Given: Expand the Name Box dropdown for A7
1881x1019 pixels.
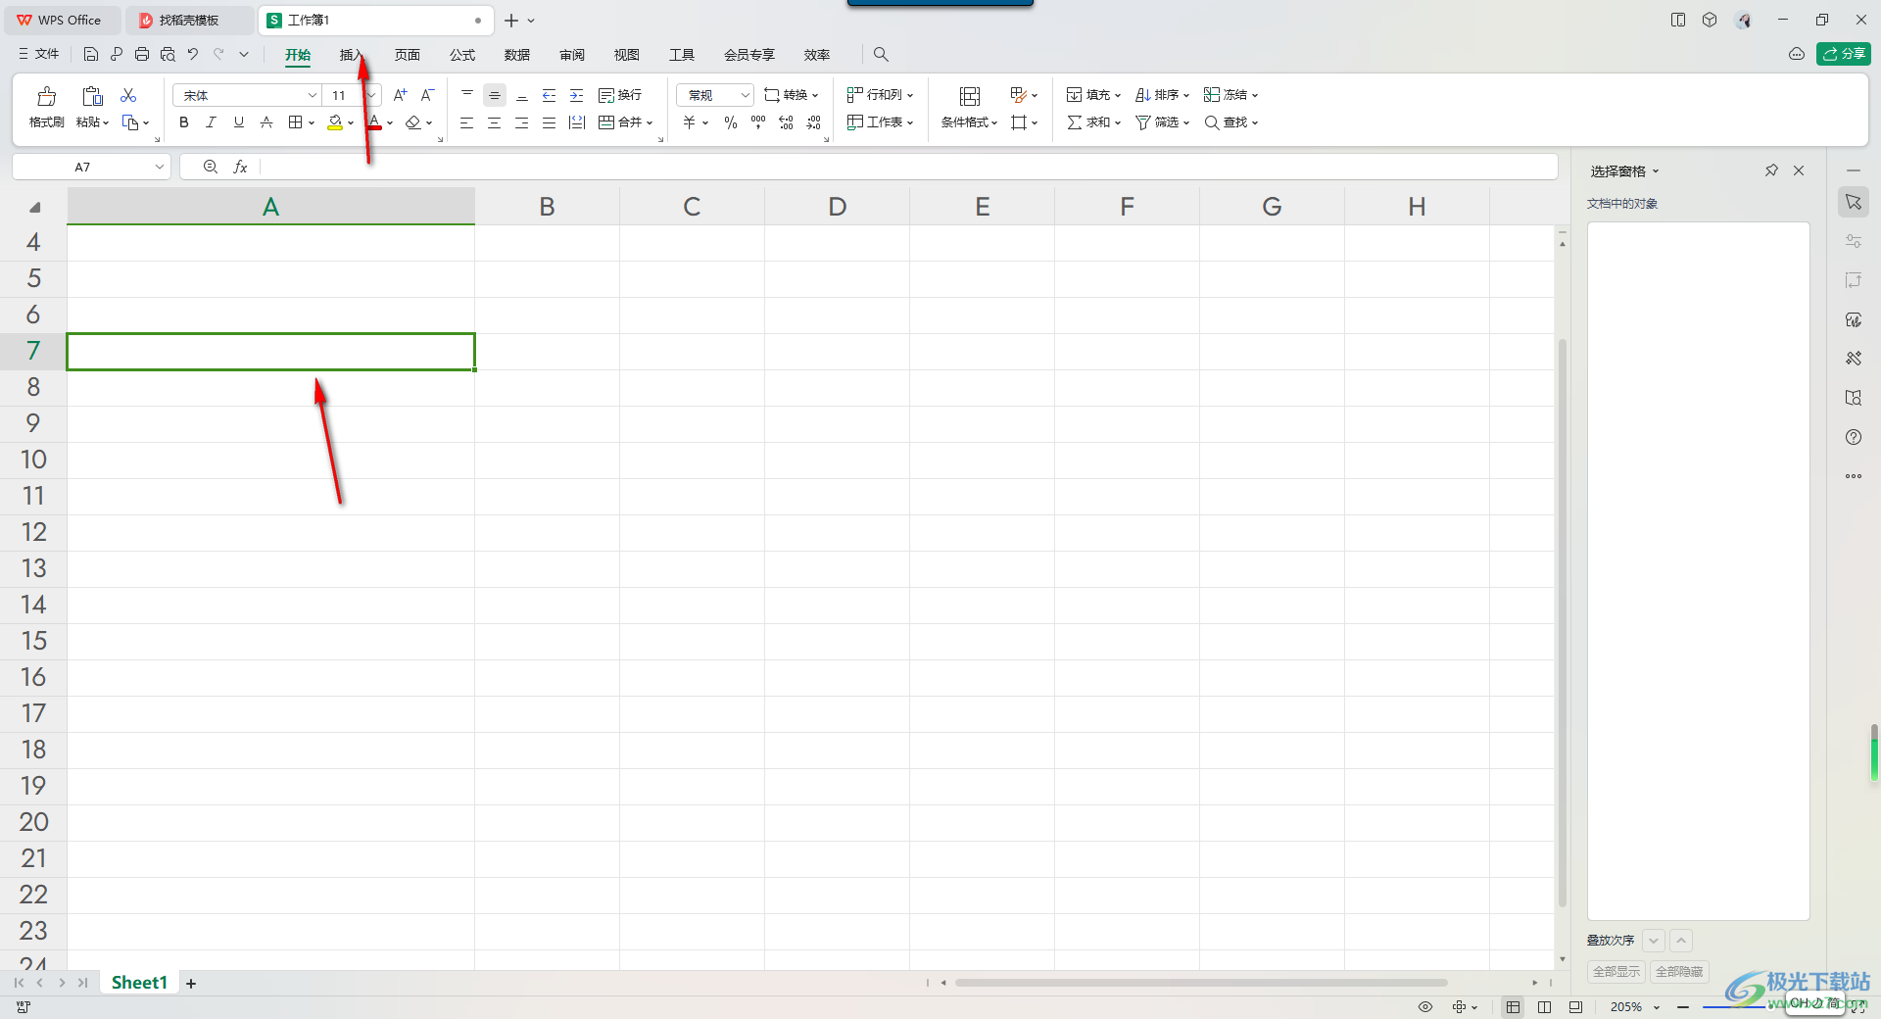Looking at the screenshot, I should click(x=160, y=168).
